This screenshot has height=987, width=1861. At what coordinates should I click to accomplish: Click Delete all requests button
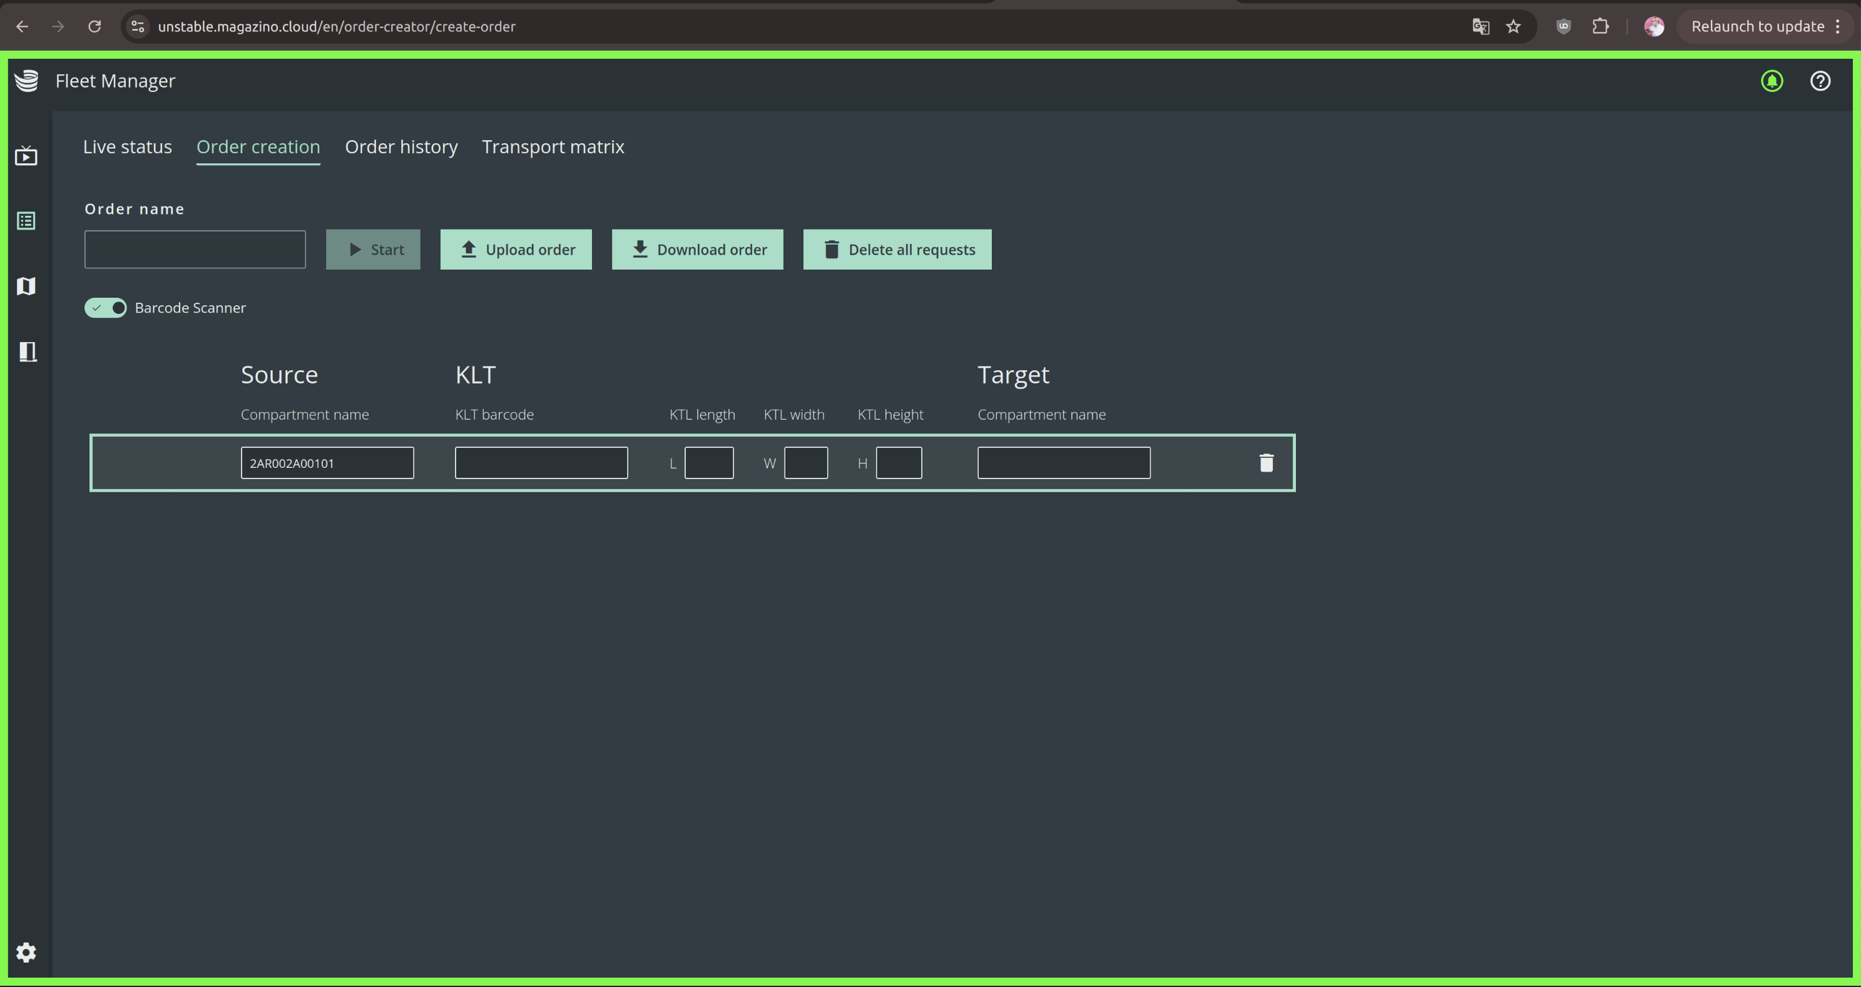coord(897,250)
